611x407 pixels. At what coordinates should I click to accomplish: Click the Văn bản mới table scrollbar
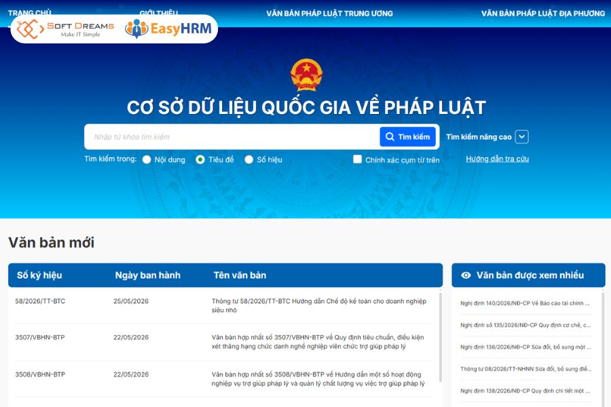tap(441, 337)
